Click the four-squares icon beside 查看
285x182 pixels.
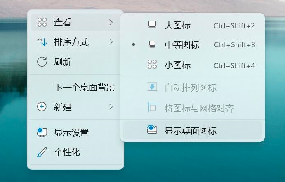point(42,22)
